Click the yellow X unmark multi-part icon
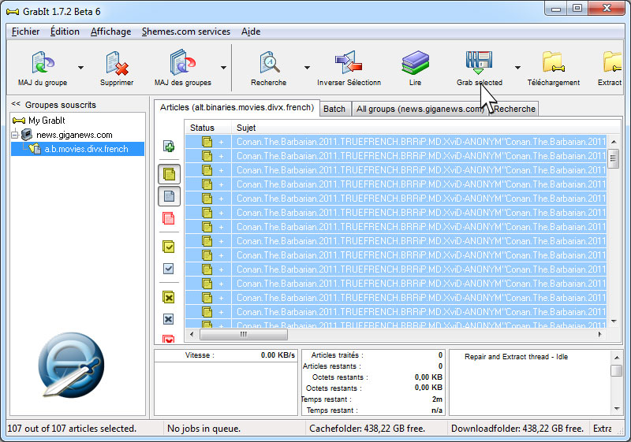Viewport: 631px width, 442px height. (x=169, y=297)
